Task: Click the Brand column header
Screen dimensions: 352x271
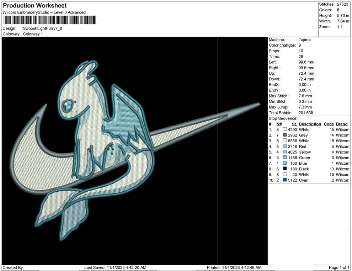Action: click(x=342, y=124)
